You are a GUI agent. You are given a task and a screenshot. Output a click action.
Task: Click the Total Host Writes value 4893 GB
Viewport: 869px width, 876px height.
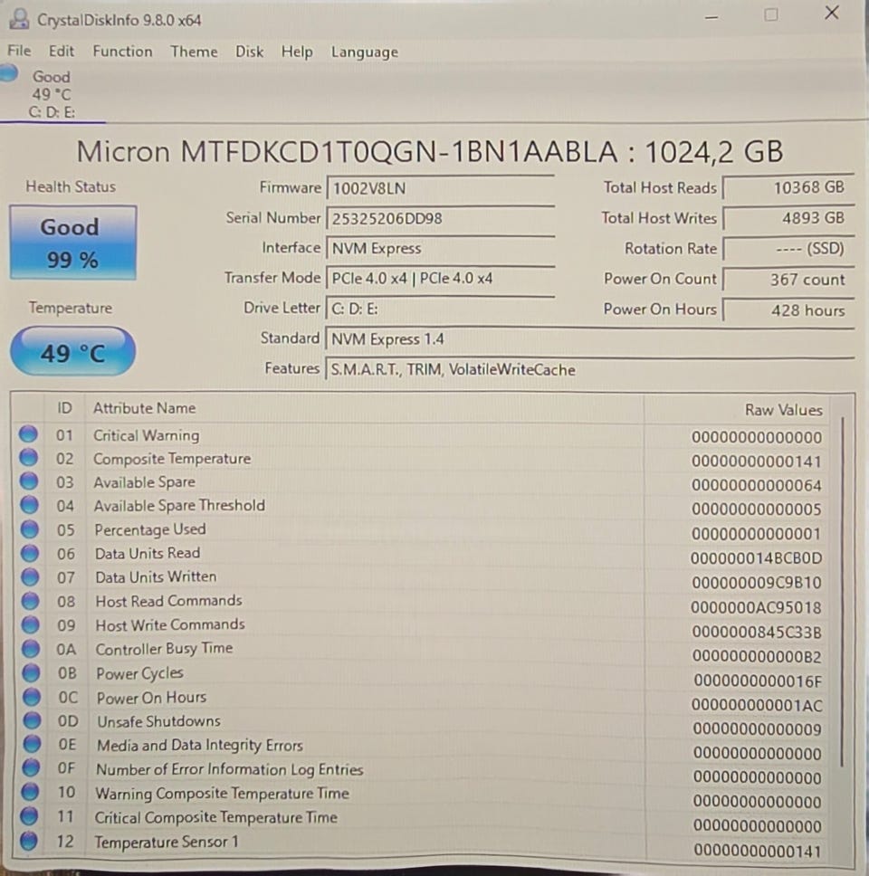click(x=788, y=218)
